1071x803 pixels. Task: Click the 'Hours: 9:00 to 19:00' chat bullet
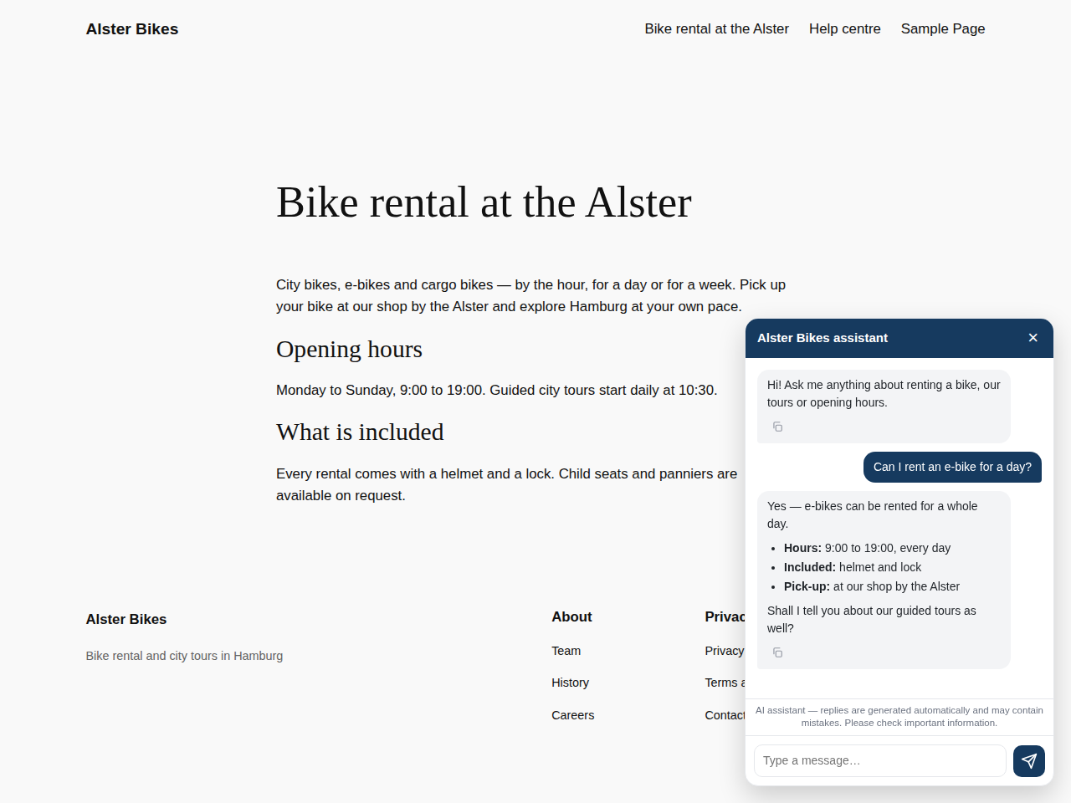point(867,548)
